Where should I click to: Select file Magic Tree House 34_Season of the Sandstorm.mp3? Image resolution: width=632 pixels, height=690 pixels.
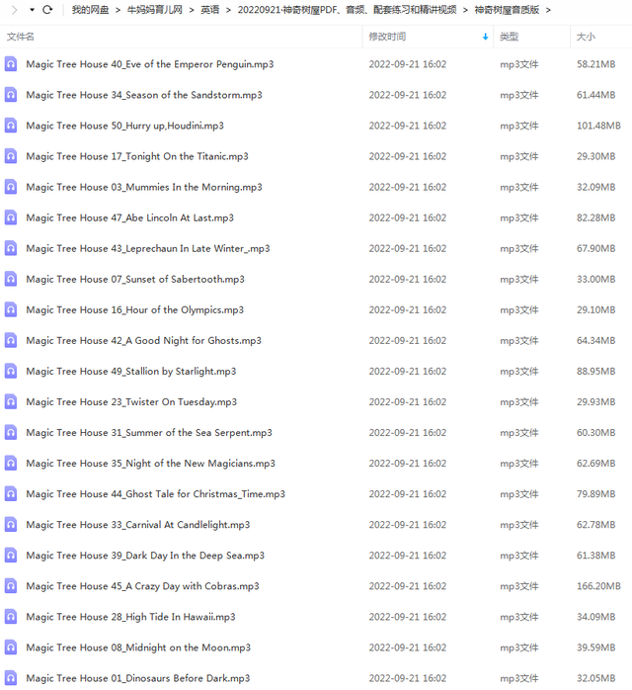(x=144, y=95)
